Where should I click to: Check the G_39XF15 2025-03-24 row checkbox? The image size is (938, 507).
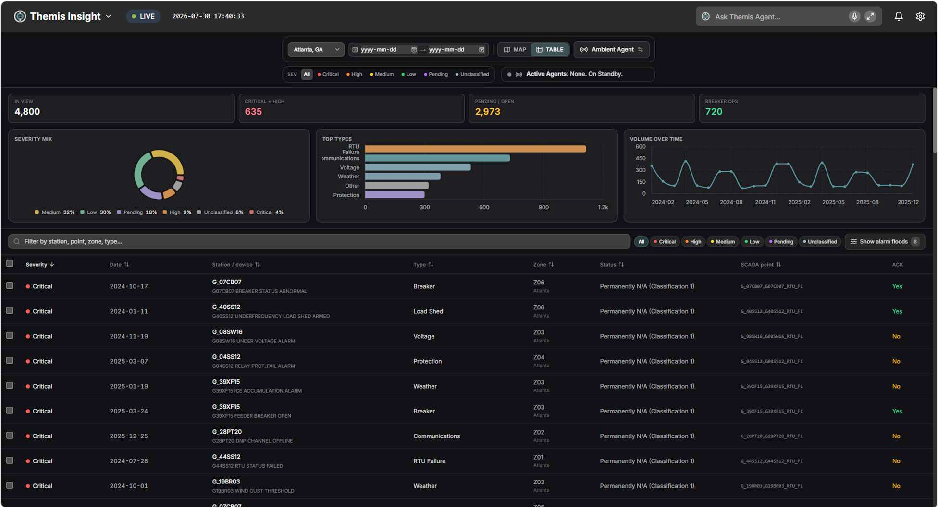pyautogui.click(x=10, y=410)
